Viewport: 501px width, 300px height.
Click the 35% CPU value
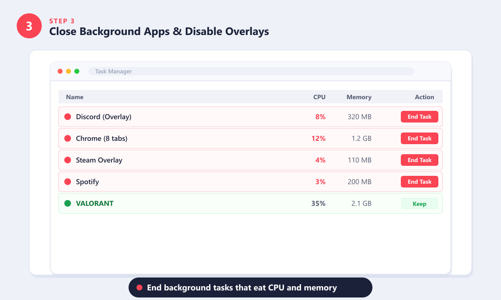[319, 203]
